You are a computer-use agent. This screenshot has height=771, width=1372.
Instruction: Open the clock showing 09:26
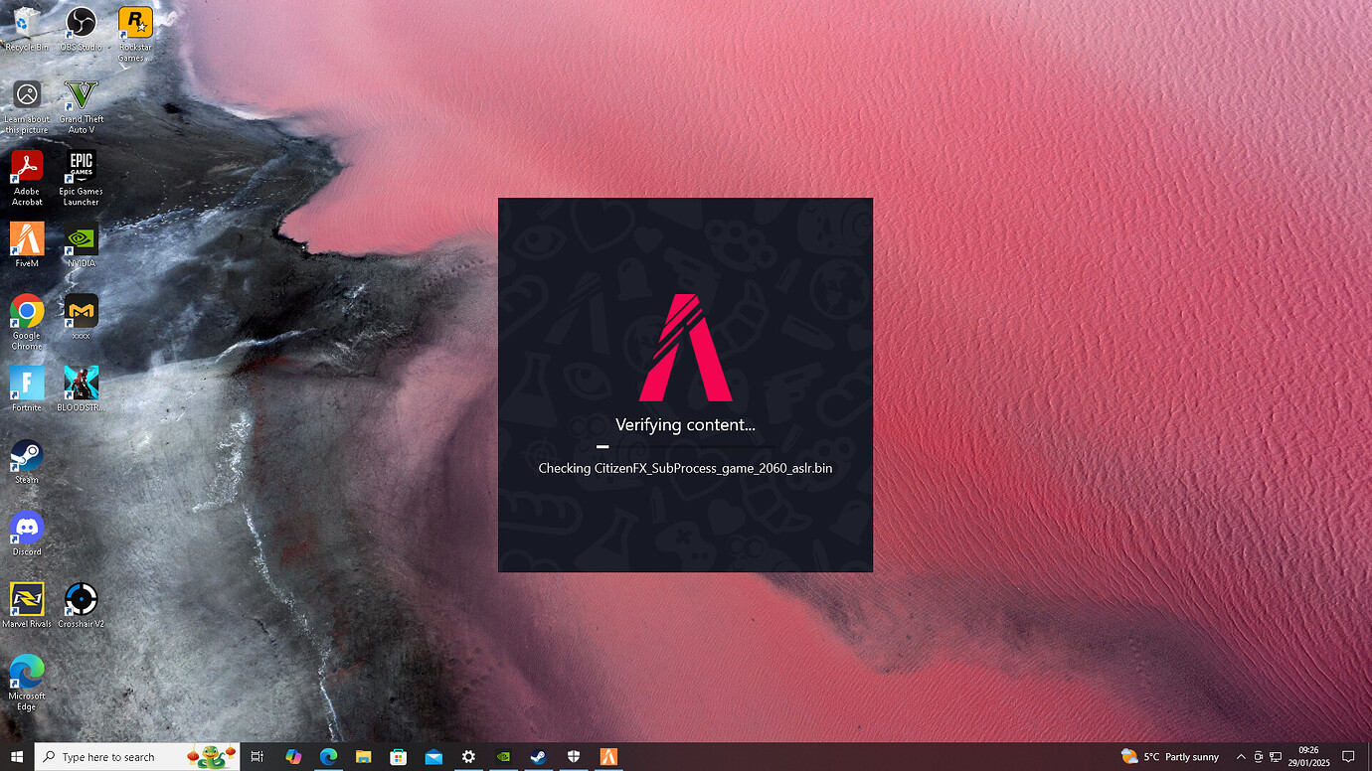coord(1308,756)
